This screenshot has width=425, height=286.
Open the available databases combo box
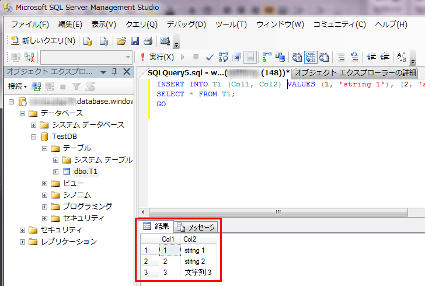click(86, 57)
